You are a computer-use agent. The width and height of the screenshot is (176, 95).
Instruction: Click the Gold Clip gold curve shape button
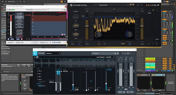click(x=76, y=35)
